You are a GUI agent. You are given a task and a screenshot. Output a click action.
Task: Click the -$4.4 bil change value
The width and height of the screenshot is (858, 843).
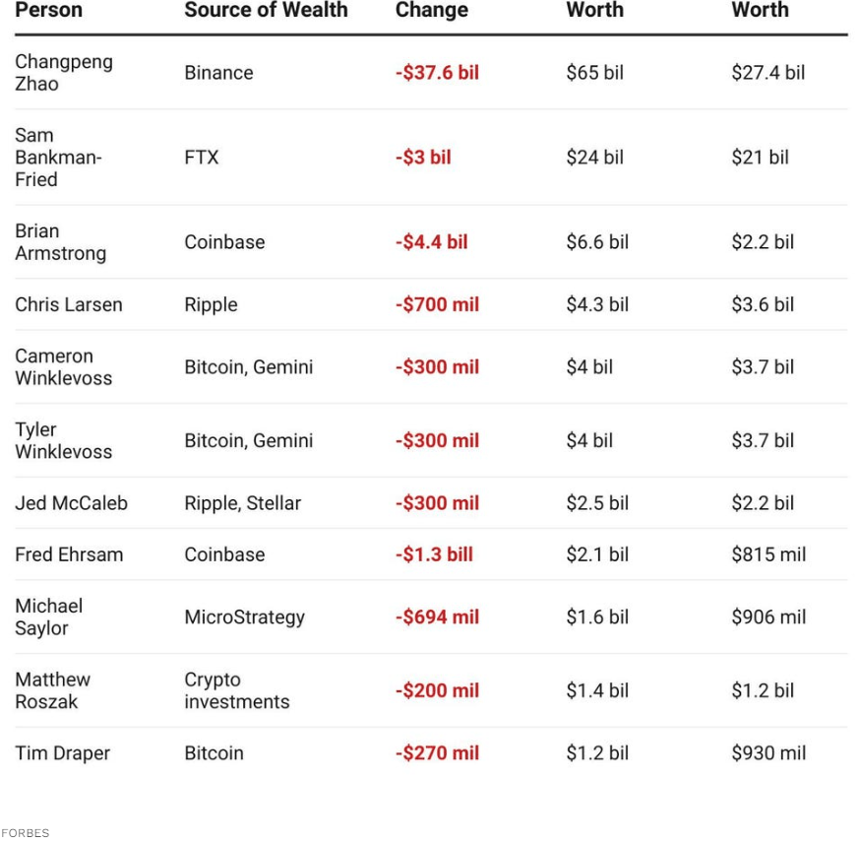point(432,242)
